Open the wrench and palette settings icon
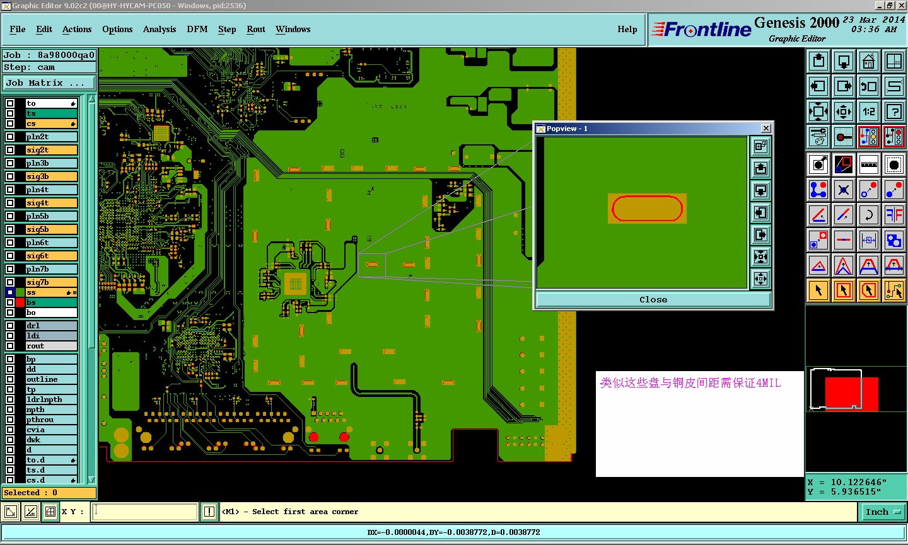The image size is (908, 545). click(x=818, y=137)
